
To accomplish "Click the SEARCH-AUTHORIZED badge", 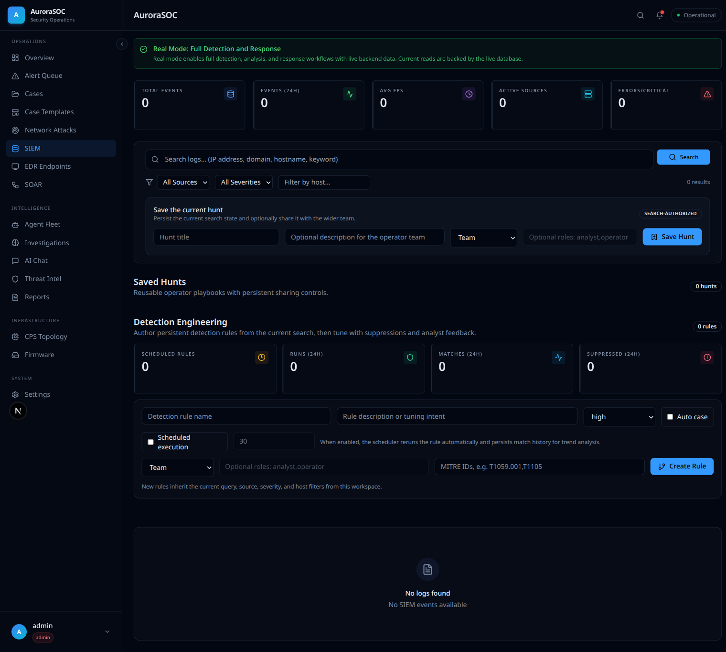I will coord(670,214).
